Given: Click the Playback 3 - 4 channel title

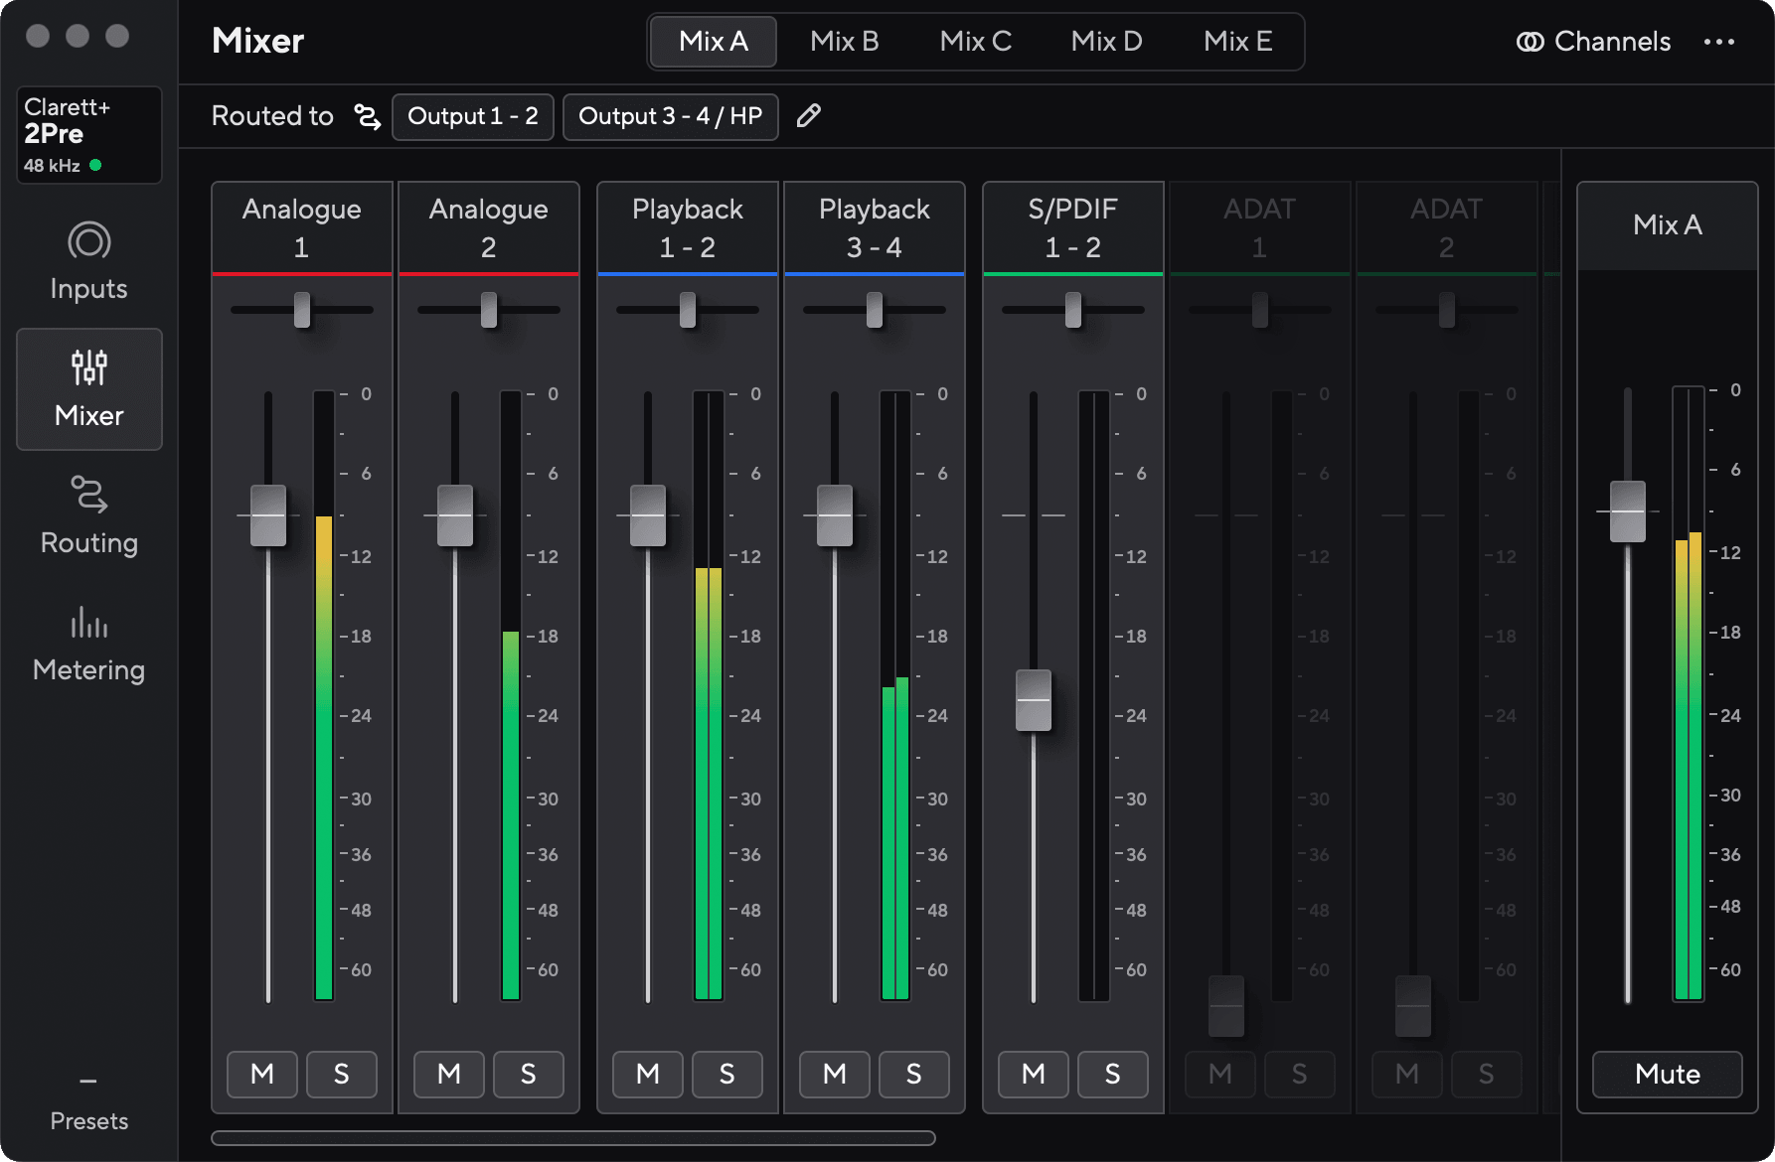Looking at the screenshot, I should 875,227.
